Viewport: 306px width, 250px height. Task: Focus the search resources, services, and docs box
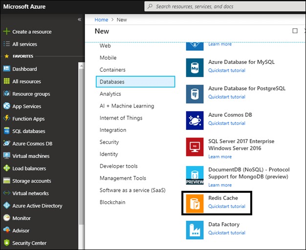(x=225, y=6)
